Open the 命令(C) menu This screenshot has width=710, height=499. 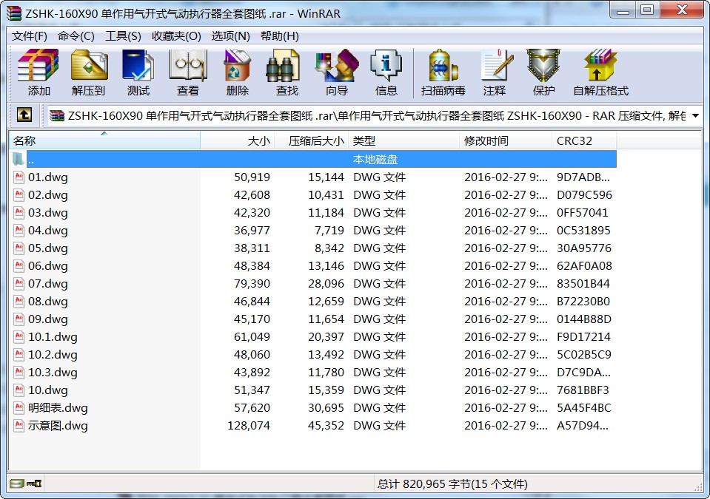pos(76,36)
